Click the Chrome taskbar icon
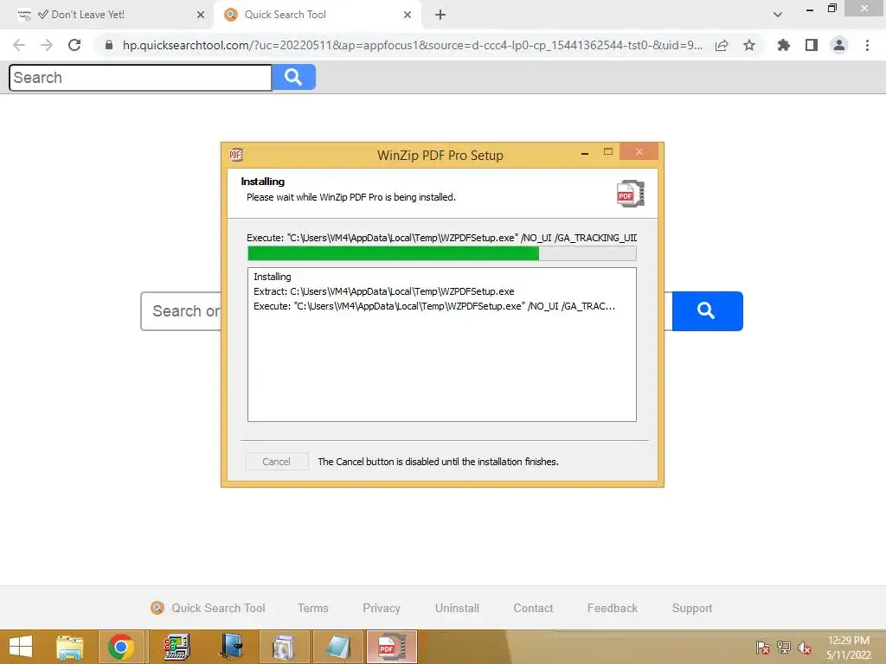Viewport: 886px width, 664px height. [121, 647]
